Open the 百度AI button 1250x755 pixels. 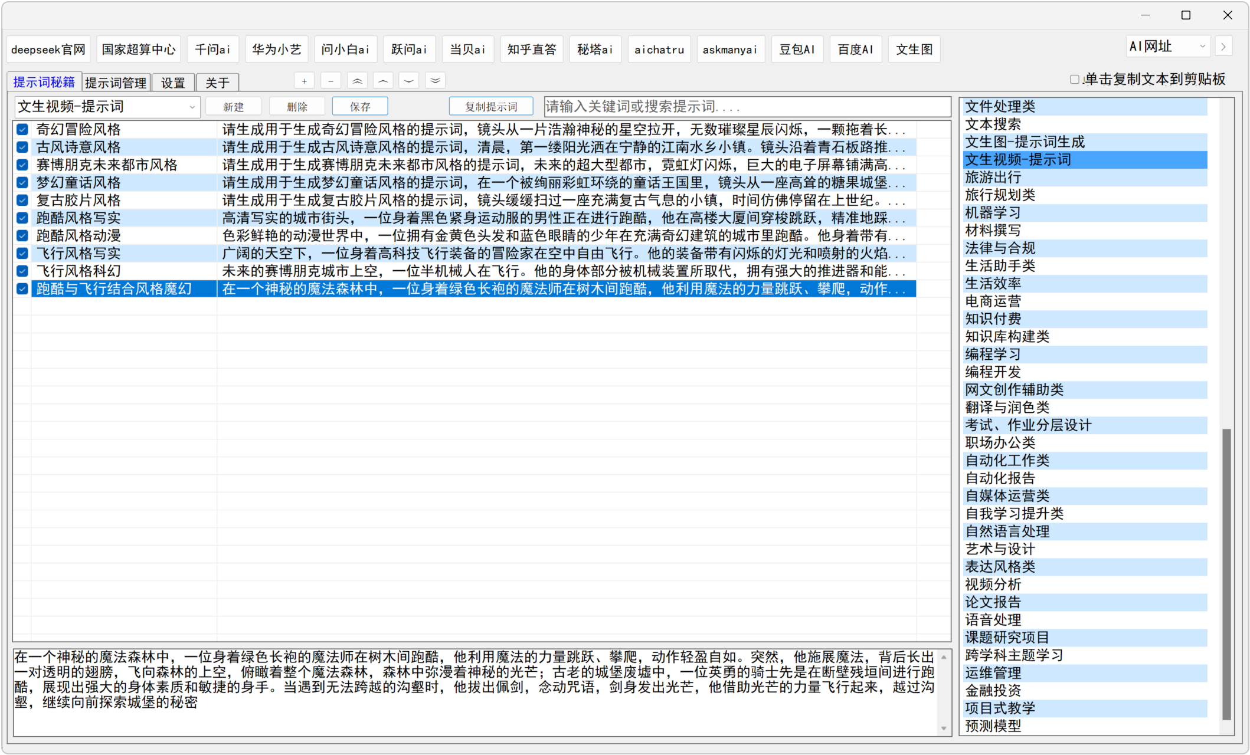pos(856,50)
